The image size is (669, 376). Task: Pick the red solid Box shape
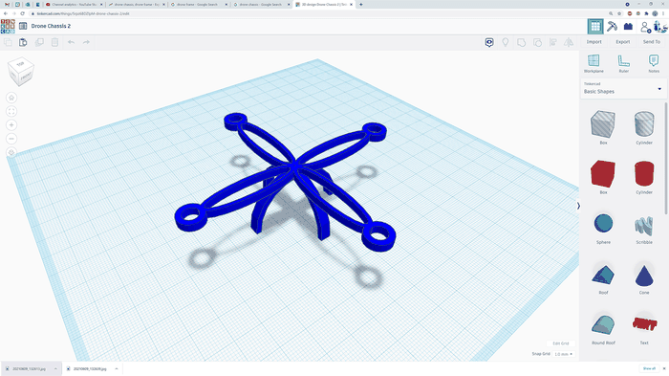coord(603,176)
